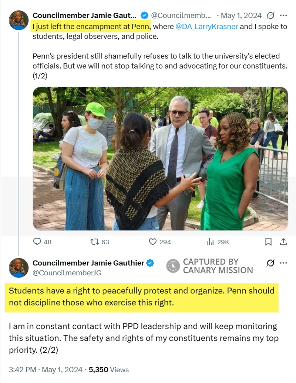Image resolution: width=296 pixels, height=383 pixels.
Task: Click the @CouncilmemberJG handle
Action: [x=67, y=273]
